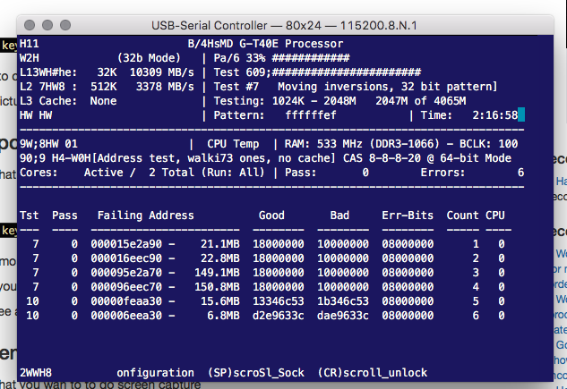Click the Errors count value
Image resolution: width=567 pixels, height=389 pixels.
[521, 173]
